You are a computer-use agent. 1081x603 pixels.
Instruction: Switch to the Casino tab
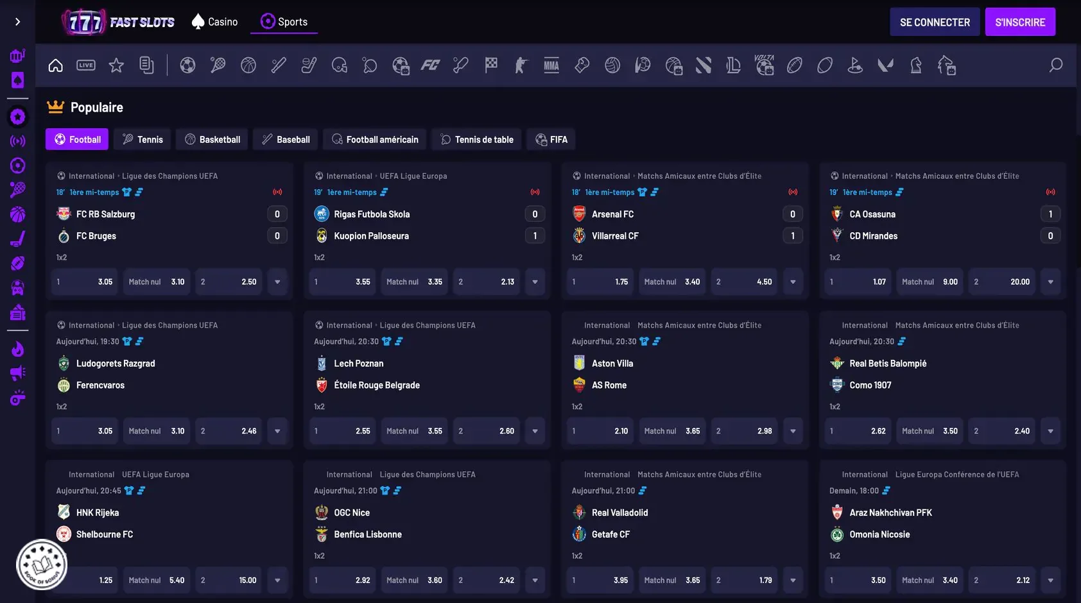coord(215,22)
